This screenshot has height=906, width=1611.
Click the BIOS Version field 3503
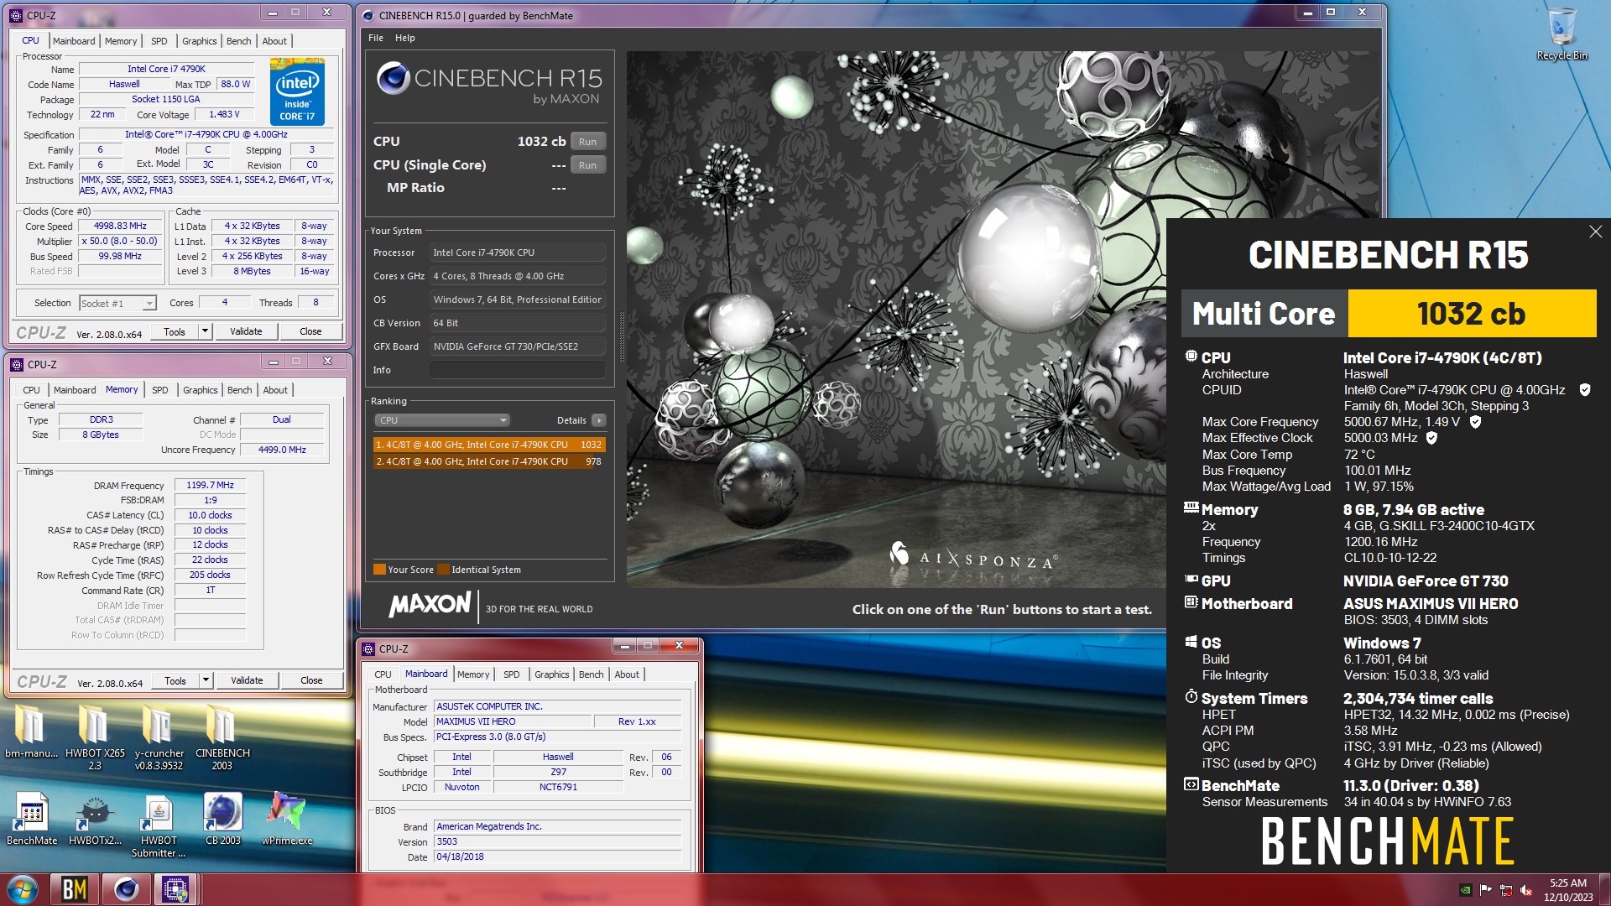click(558, 841)
